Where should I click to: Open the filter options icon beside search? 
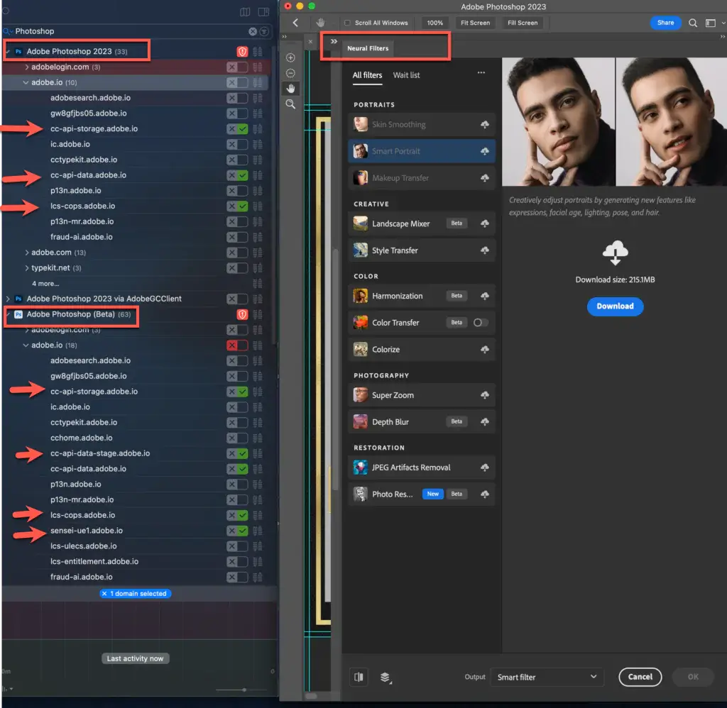pos(264,31)
